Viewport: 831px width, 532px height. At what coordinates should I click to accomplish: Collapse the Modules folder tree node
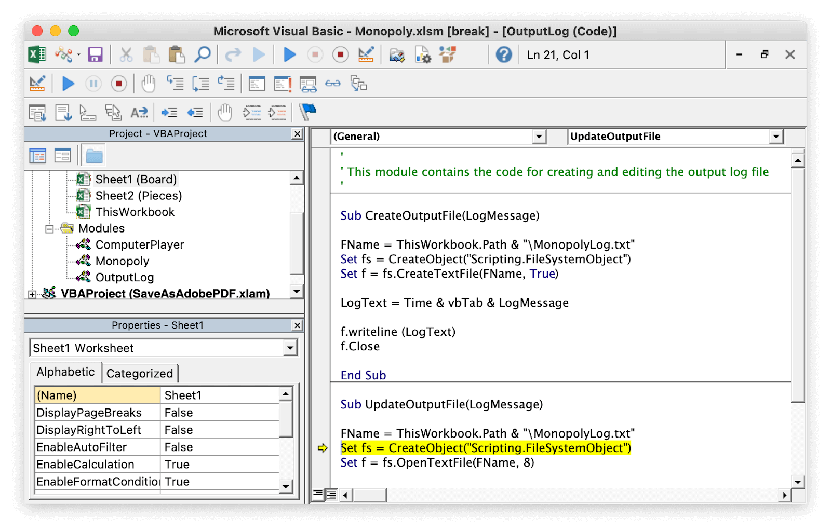pyautogui.click(x=49, y=229)
